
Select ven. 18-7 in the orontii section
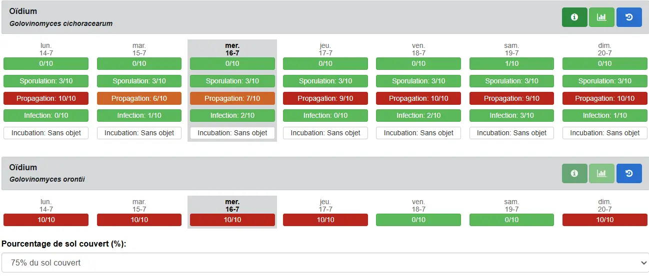point(418,205)
